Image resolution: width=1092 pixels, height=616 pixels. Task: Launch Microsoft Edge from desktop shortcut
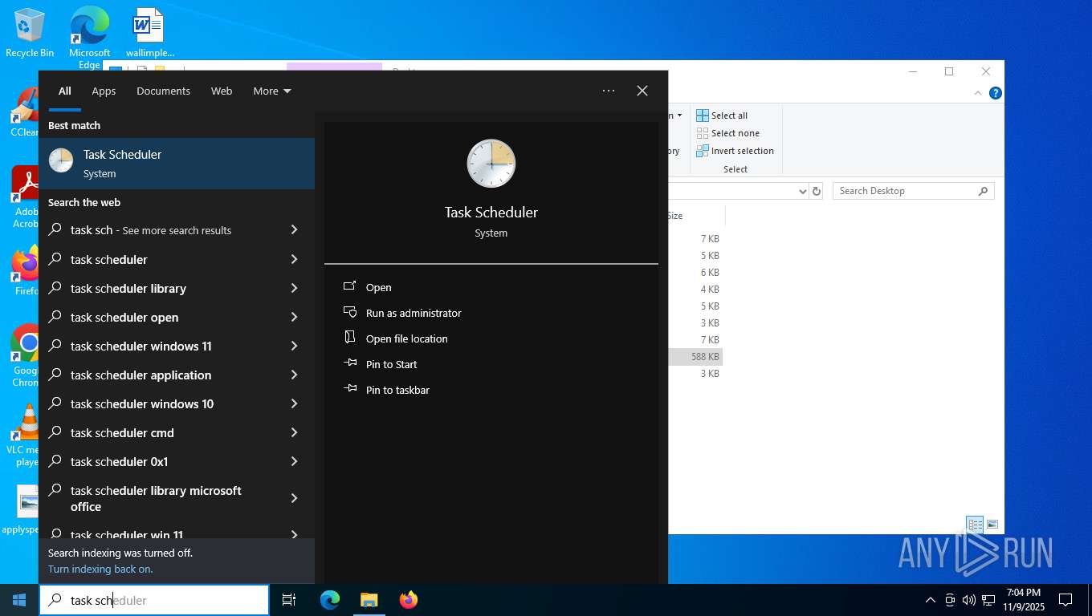click(x=89, y=38)
